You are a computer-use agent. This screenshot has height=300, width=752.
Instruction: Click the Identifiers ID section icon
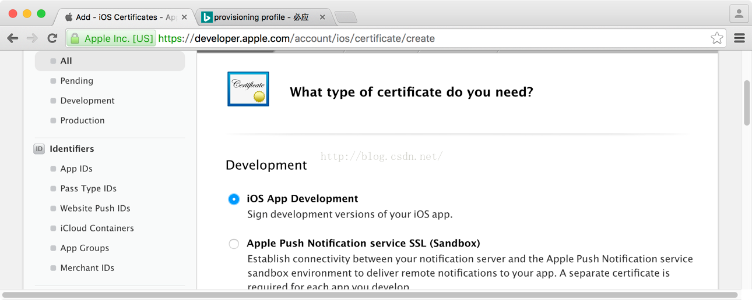coord(39,149)
